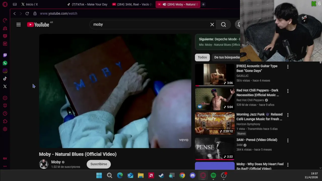The width and height of the screenshot is (322, 181).
Task: Clear the 'moby' search text
Action: coord(212,25)
